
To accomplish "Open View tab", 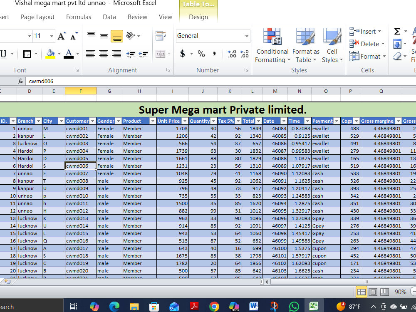I will pyautogui.click(x=166, y=17).
